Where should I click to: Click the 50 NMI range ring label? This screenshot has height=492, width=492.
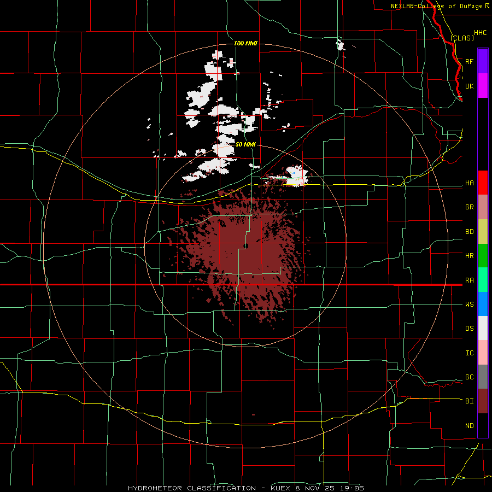tap(245, 144)
